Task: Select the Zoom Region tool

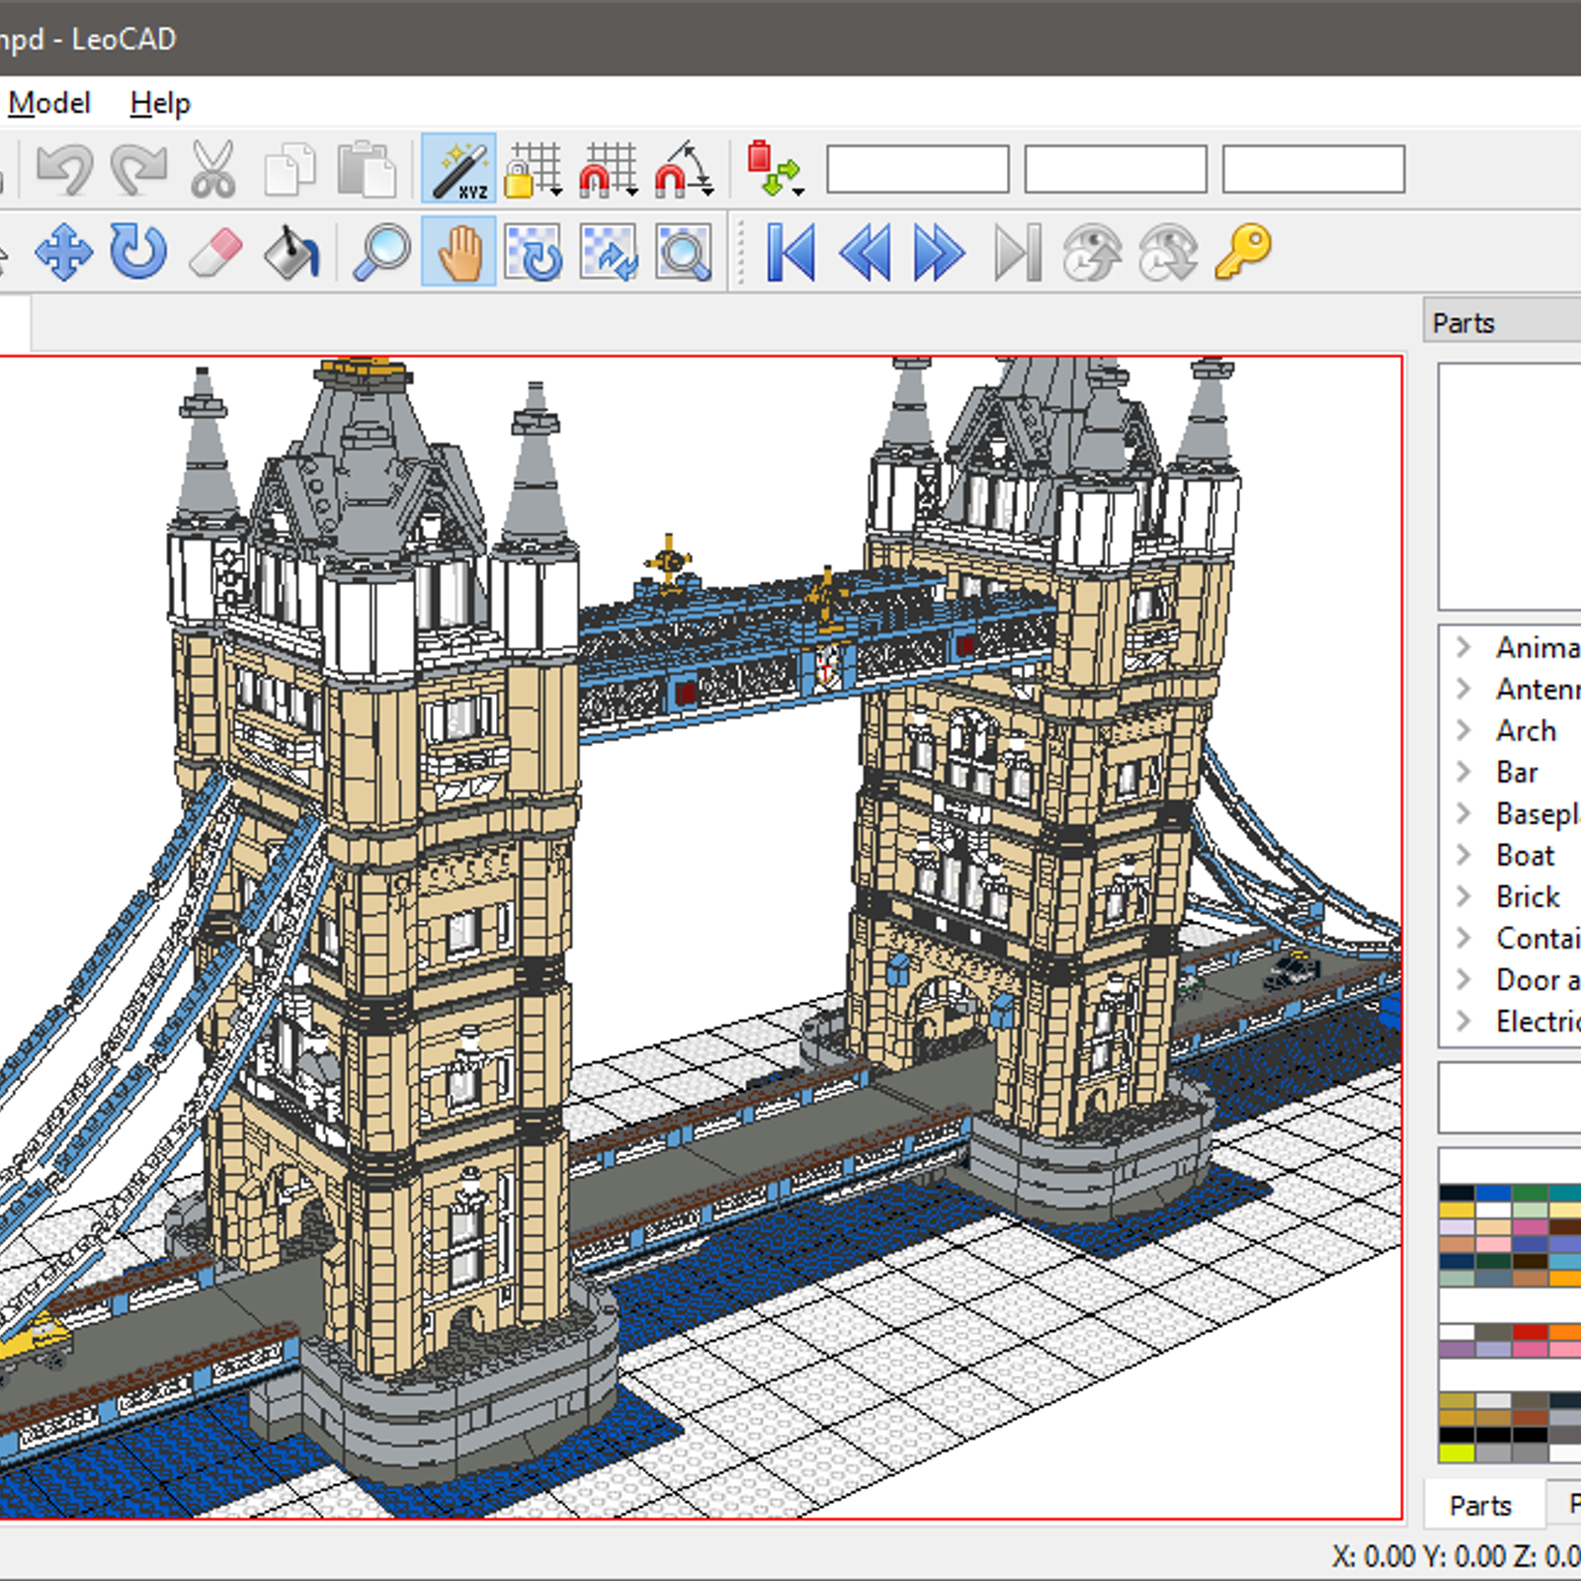Action: [684, 252]
